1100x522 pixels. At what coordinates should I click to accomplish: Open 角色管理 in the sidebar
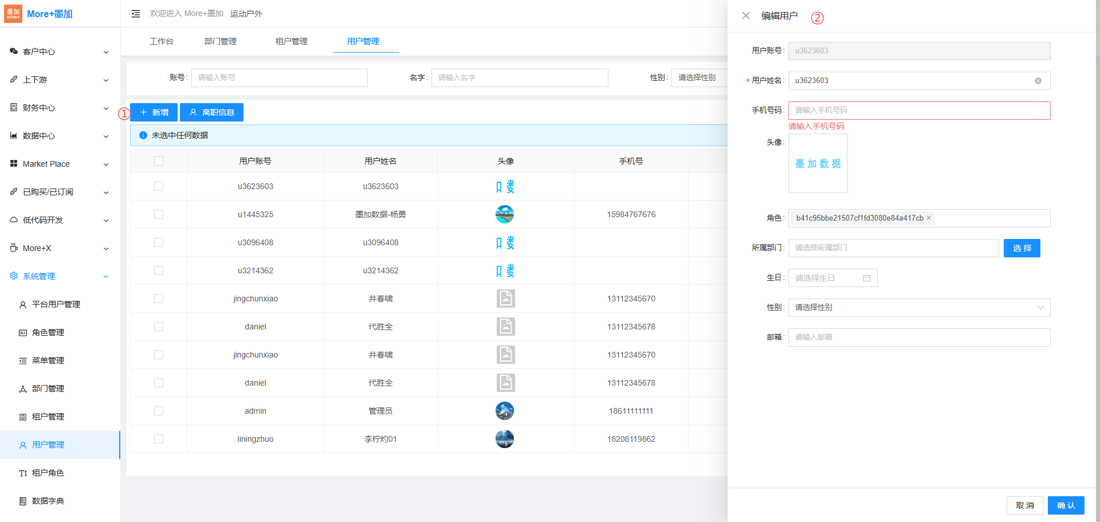pyautogui.click(x=48, y=332)
